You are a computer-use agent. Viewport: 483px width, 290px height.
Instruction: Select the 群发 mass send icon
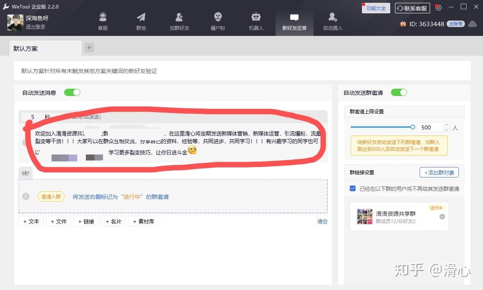(141, 21)
